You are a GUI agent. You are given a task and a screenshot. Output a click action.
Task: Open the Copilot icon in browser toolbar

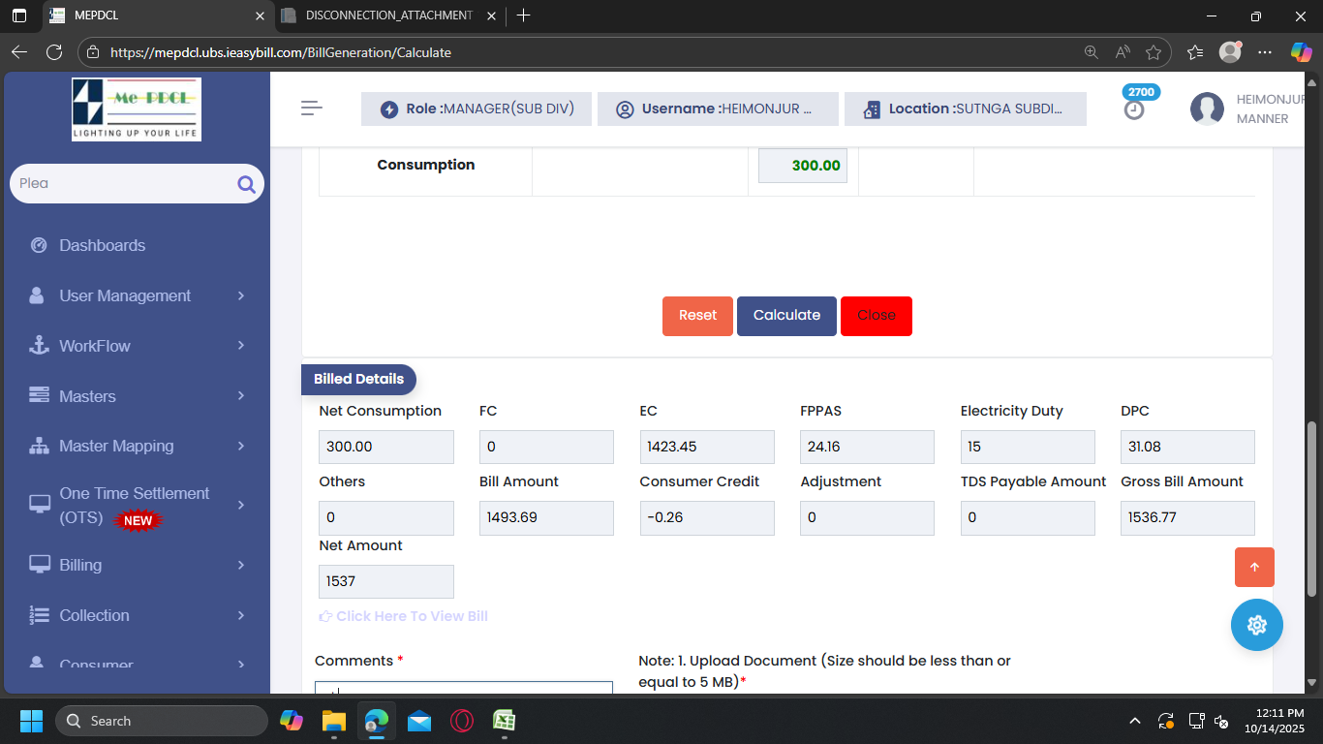click(x=1301, y=52)
